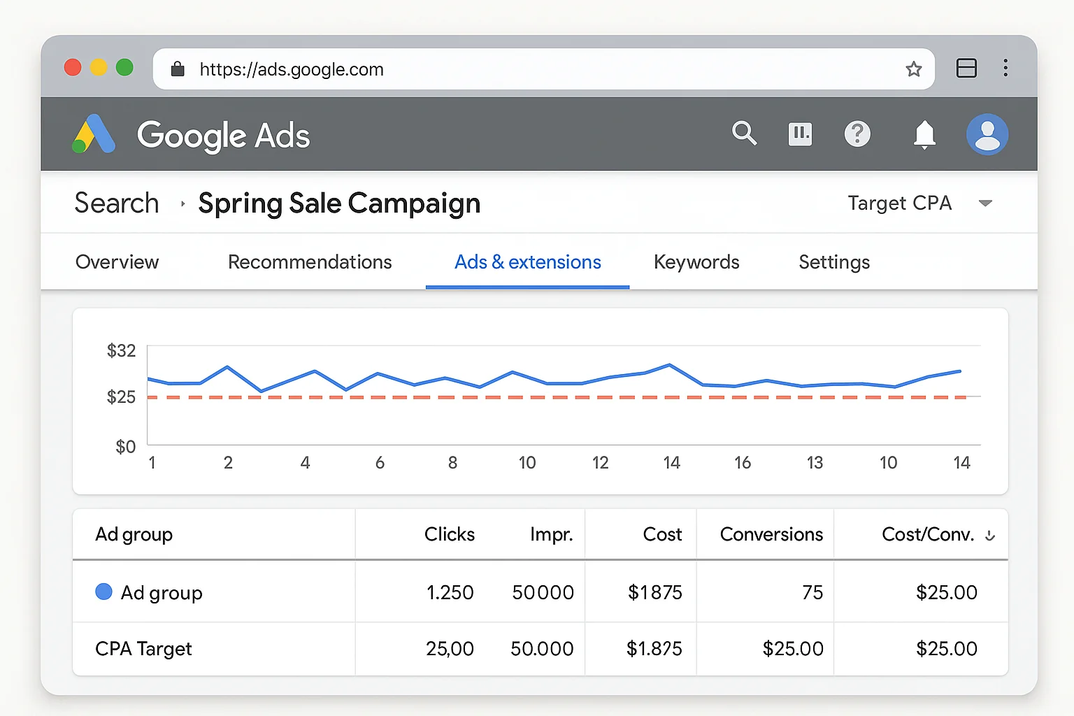The height and width of the screenshot is (716, 1074).
Task: Open the Overview section
Action: [117, 262]
